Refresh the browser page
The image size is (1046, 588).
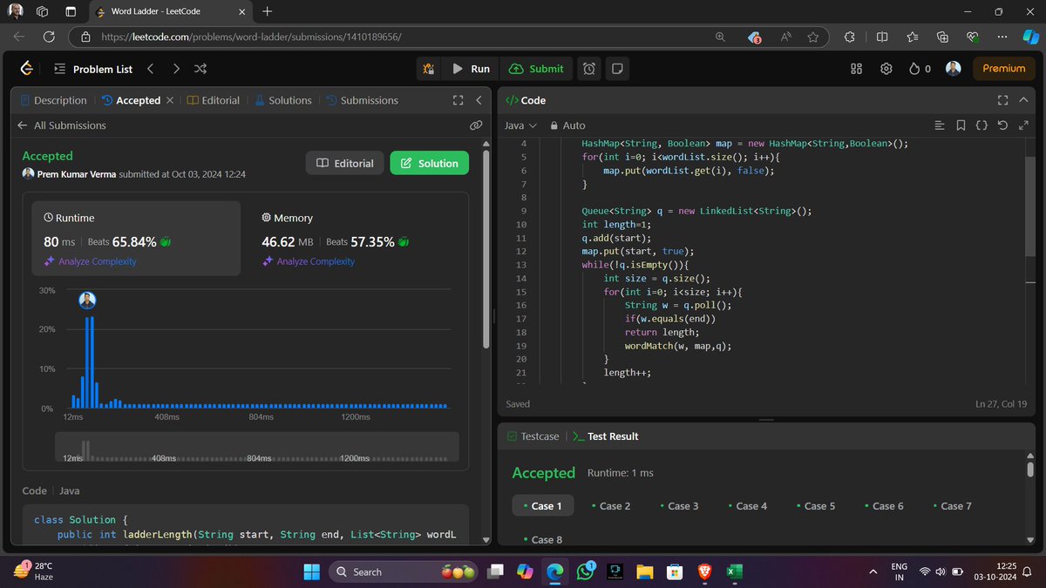tap(49, 37)
